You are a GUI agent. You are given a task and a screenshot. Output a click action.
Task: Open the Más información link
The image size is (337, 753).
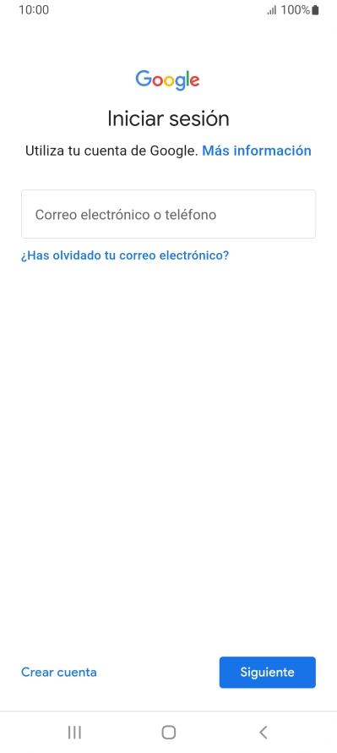coord(257,151)
